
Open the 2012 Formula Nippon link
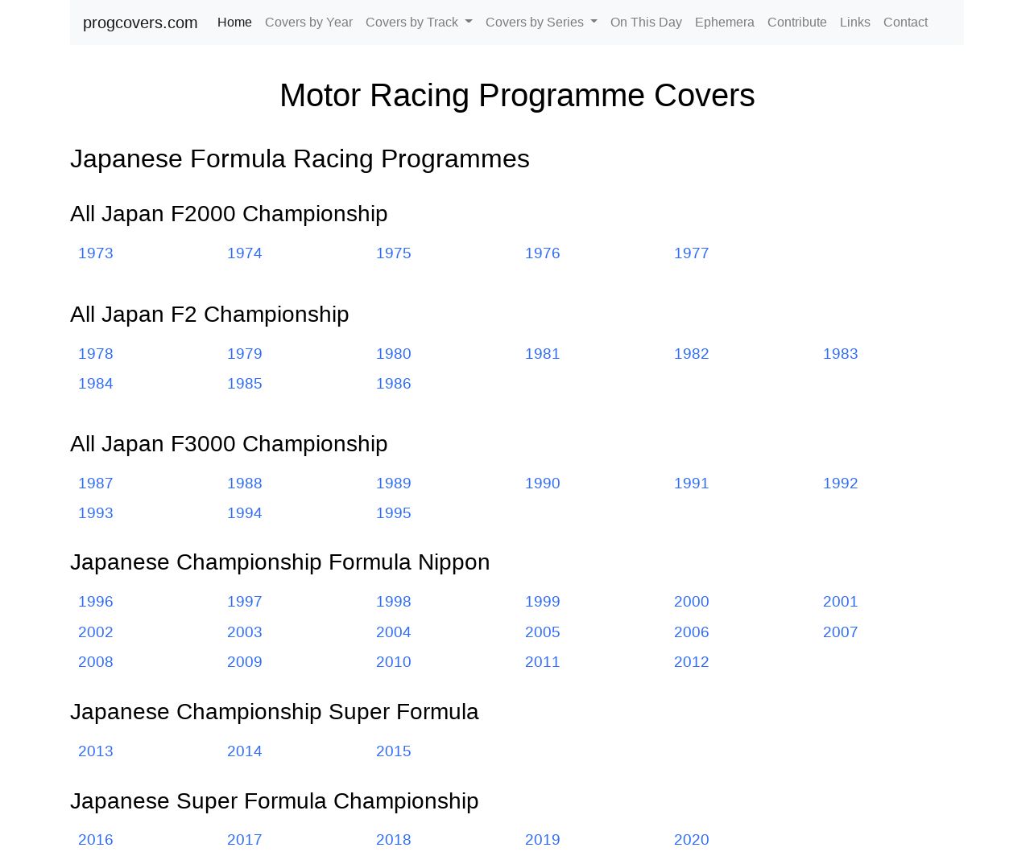coord(691,662)
